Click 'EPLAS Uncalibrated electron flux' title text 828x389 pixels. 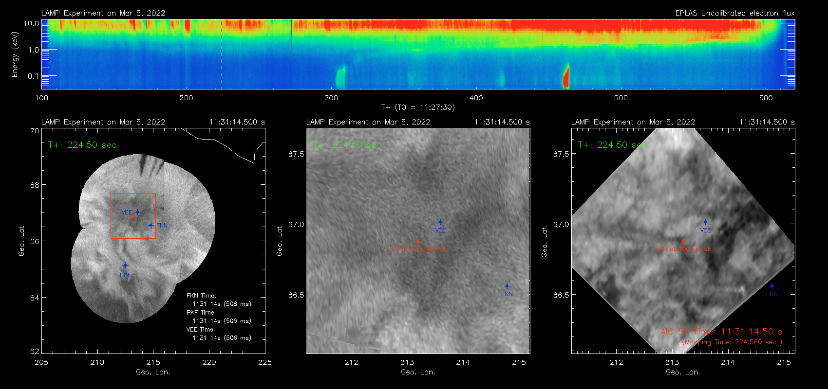click(x=735, y=13)
